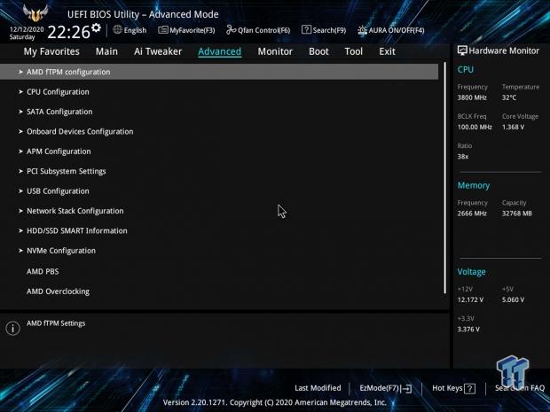550x412 pixels.
Task: Expand SATA Configuration arrow
Action: (x=20, y=112)
